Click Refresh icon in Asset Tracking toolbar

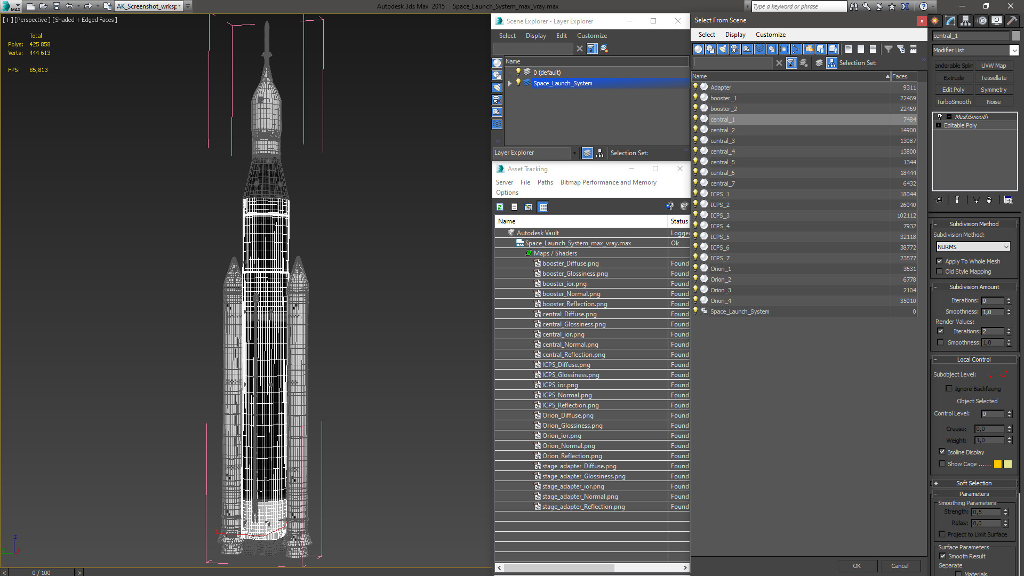click(500, 207)
